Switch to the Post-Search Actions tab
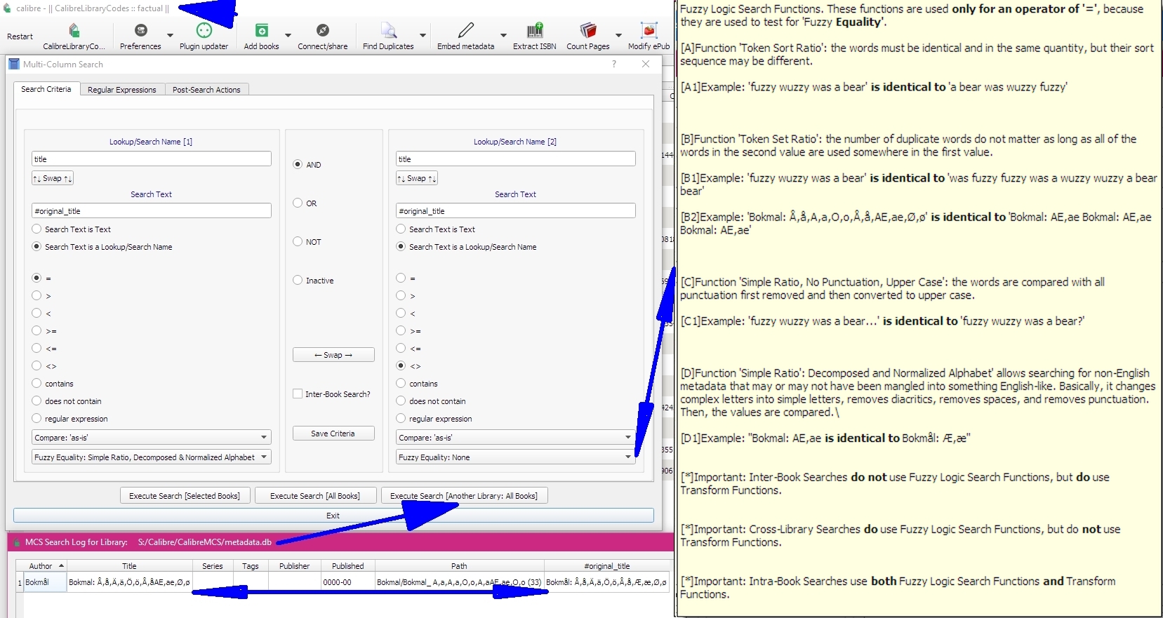The width and height of the screenshot is (1163, 618). (206, 90)
